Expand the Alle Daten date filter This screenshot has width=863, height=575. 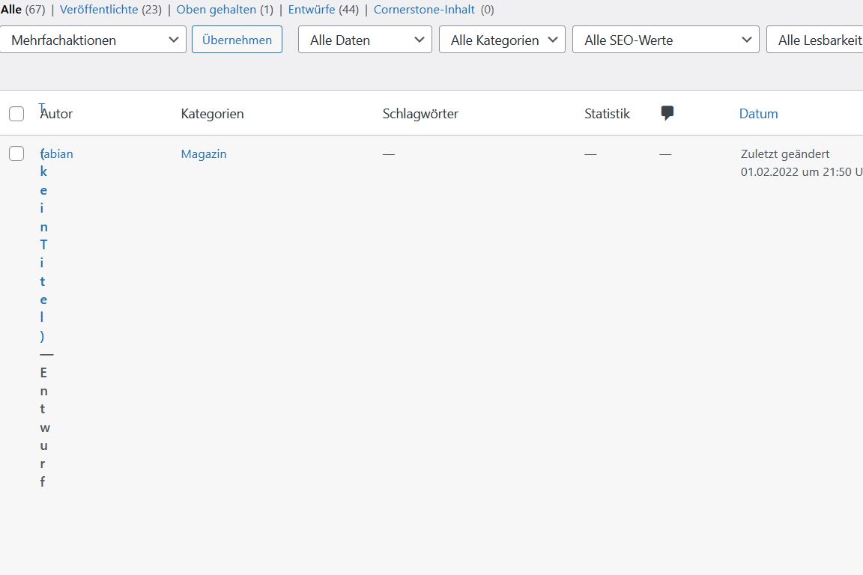click(x=366, y=40)
